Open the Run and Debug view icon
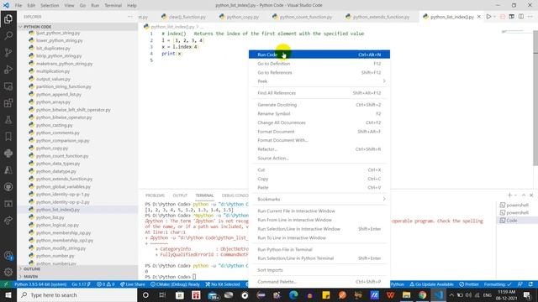The width and height of the screenshot is (538, 302). tap(8, 69)
